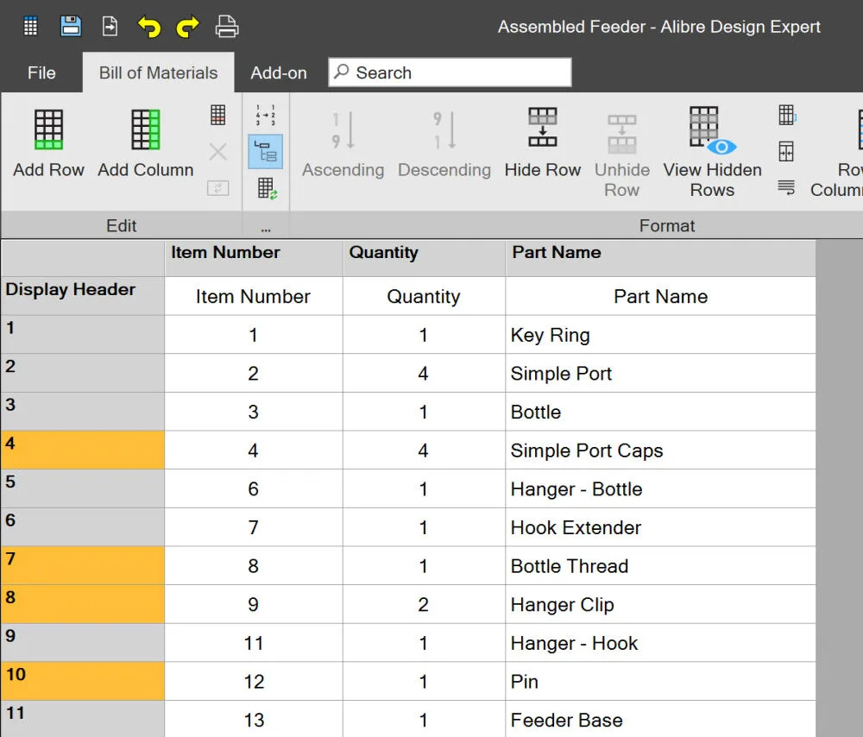
Task: Select the Display Header row header
Action: tap(83, 295)
